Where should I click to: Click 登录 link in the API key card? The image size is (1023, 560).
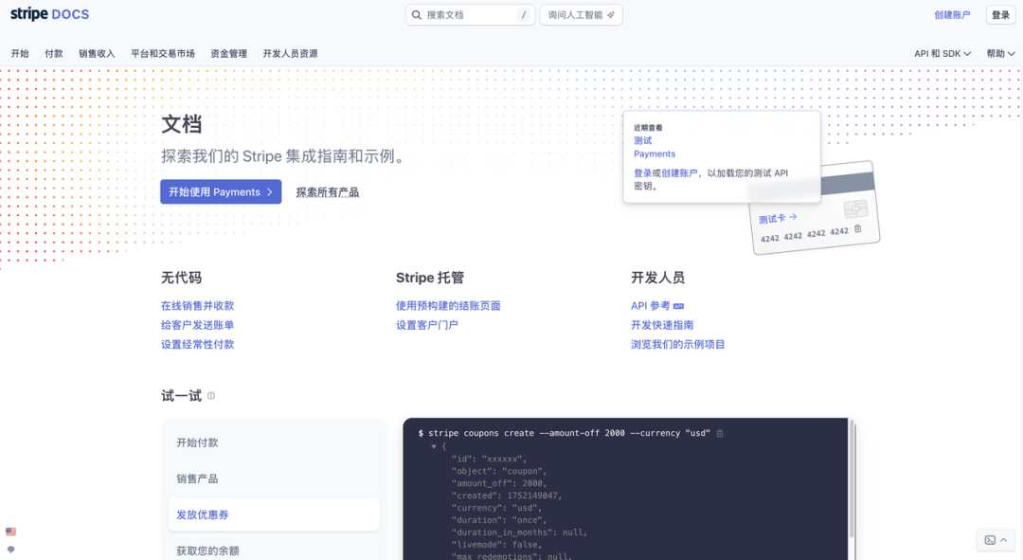(x=642, y=173)
